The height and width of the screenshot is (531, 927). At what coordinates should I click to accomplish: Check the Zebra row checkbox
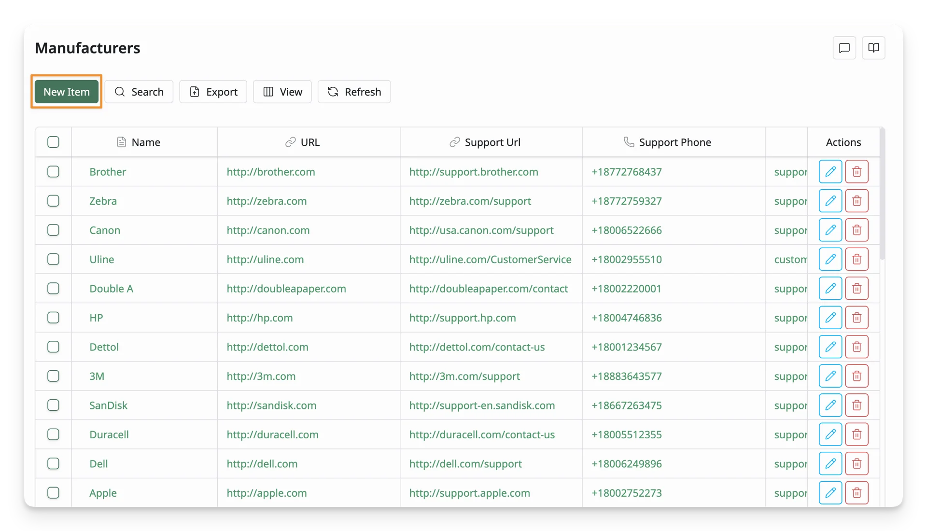pyautogui.click(x=53, y=201)
